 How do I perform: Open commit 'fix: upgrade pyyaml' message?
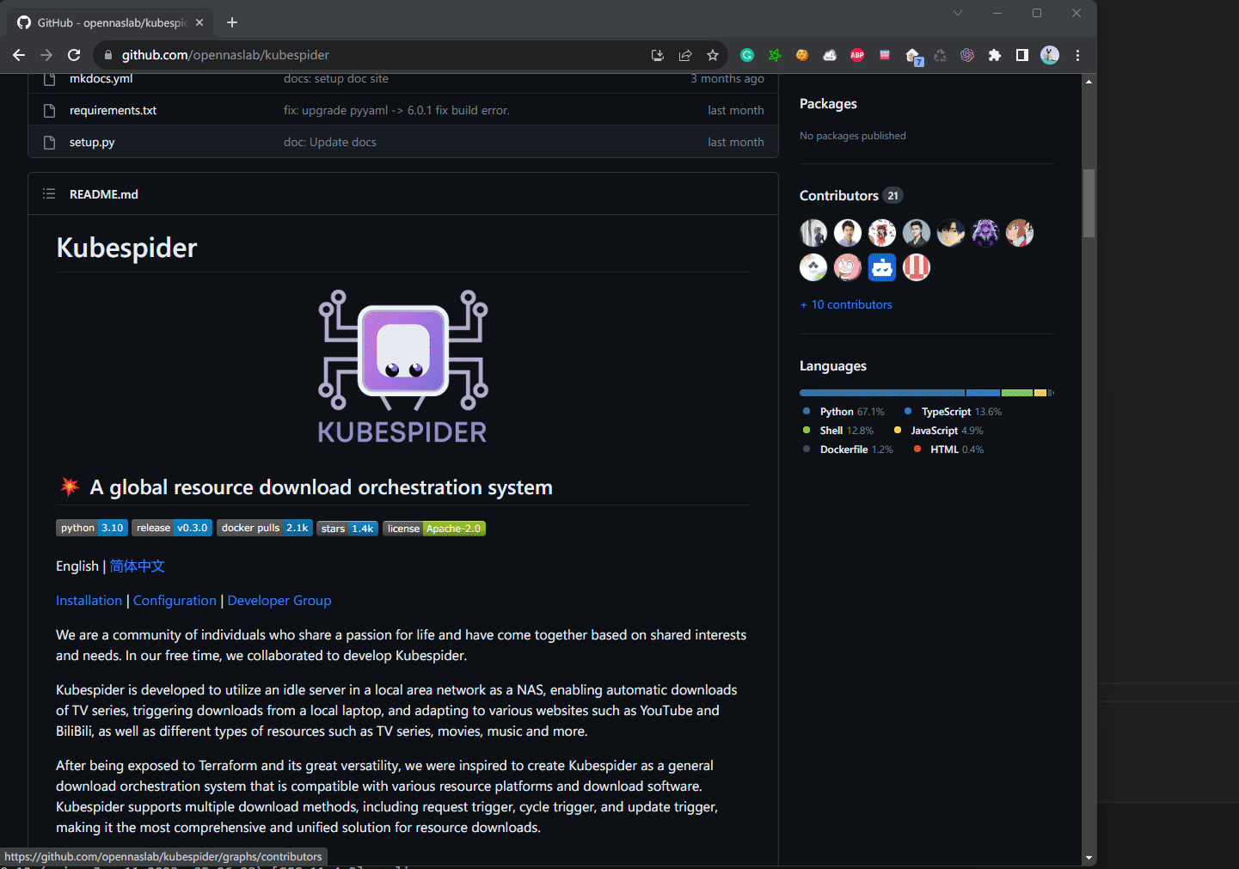[x=396, y=110]
